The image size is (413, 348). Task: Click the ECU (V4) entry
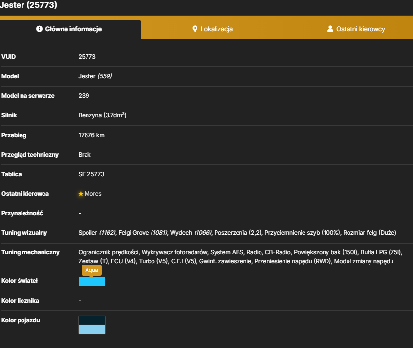[x=123, y=261]
